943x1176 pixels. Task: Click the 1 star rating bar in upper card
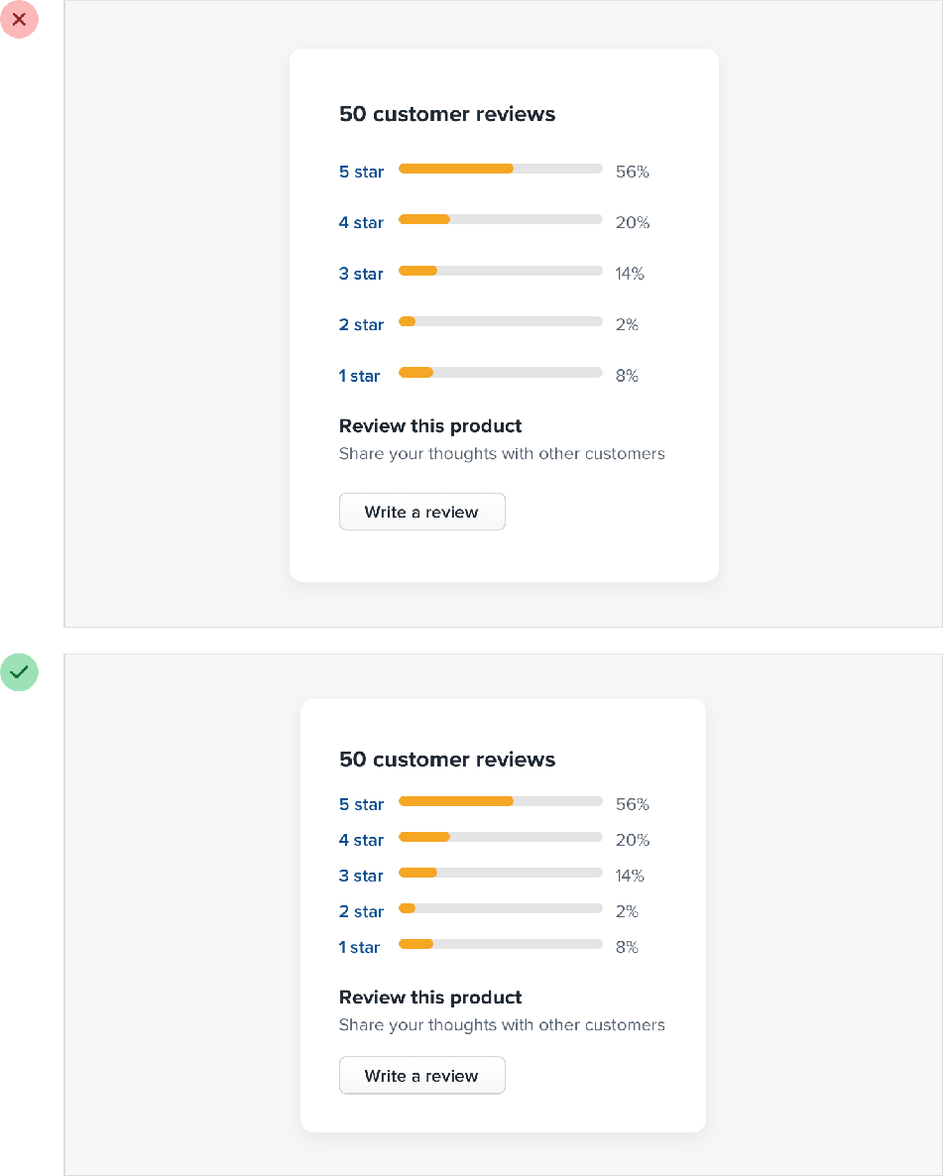click(500, 373)
